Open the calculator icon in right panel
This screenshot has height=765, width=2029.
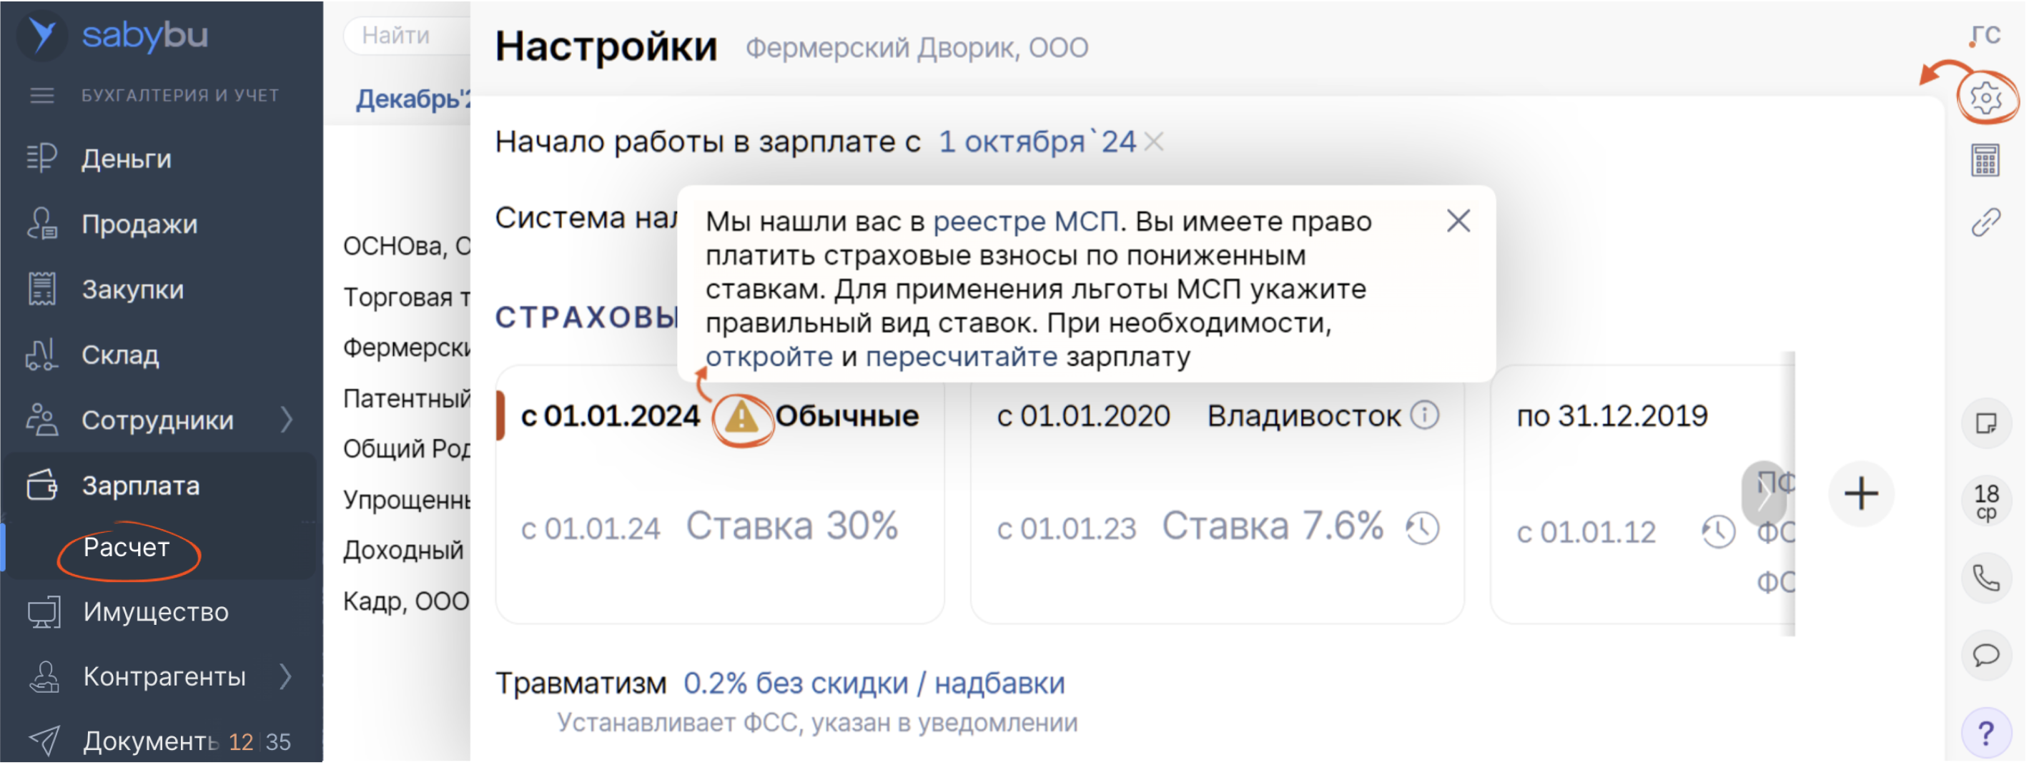tap(1985, 161)
